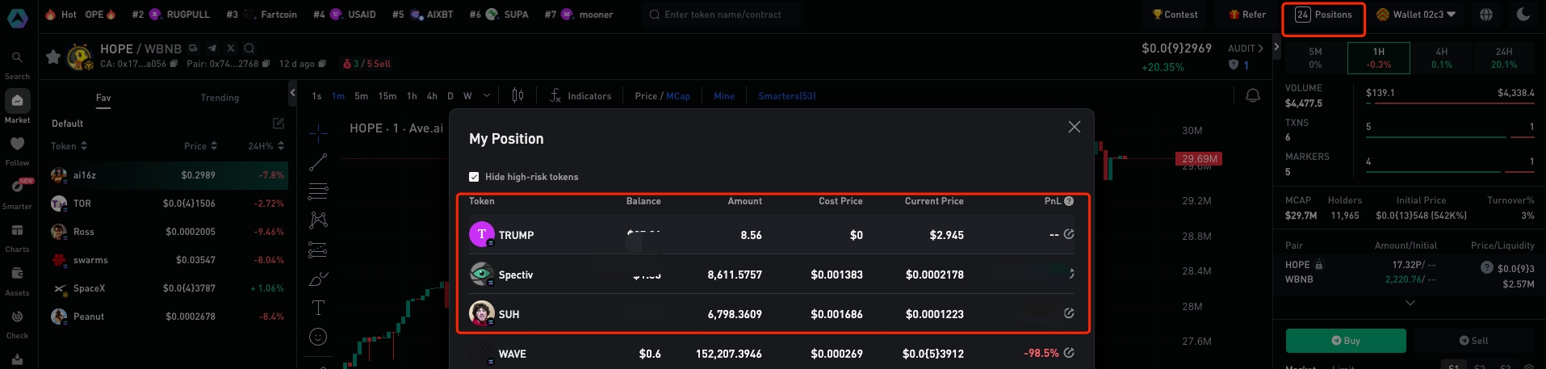Uncheck Hide high-risk tokens checkbox
Viewport: 1546px width, 369px height.
[x=474, y=177]
